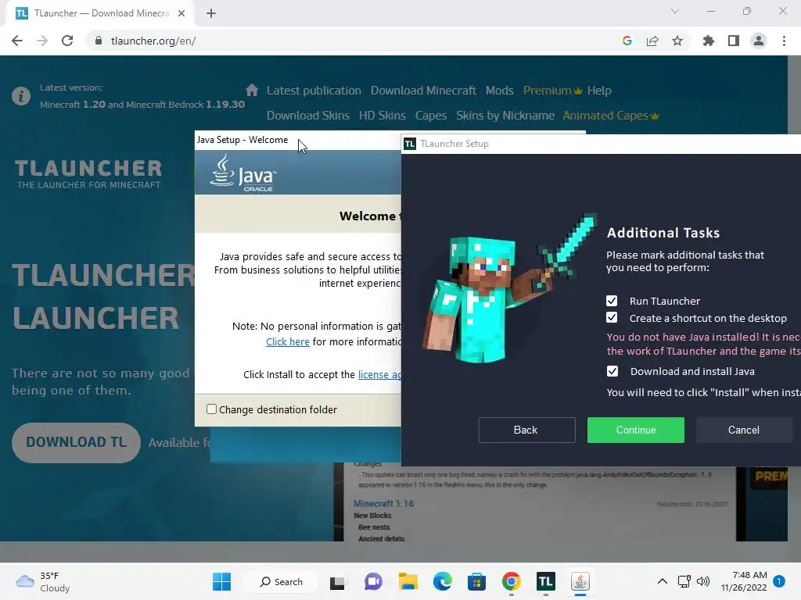Launch Microsoft Edge from taskbar

tap(443, 581)
